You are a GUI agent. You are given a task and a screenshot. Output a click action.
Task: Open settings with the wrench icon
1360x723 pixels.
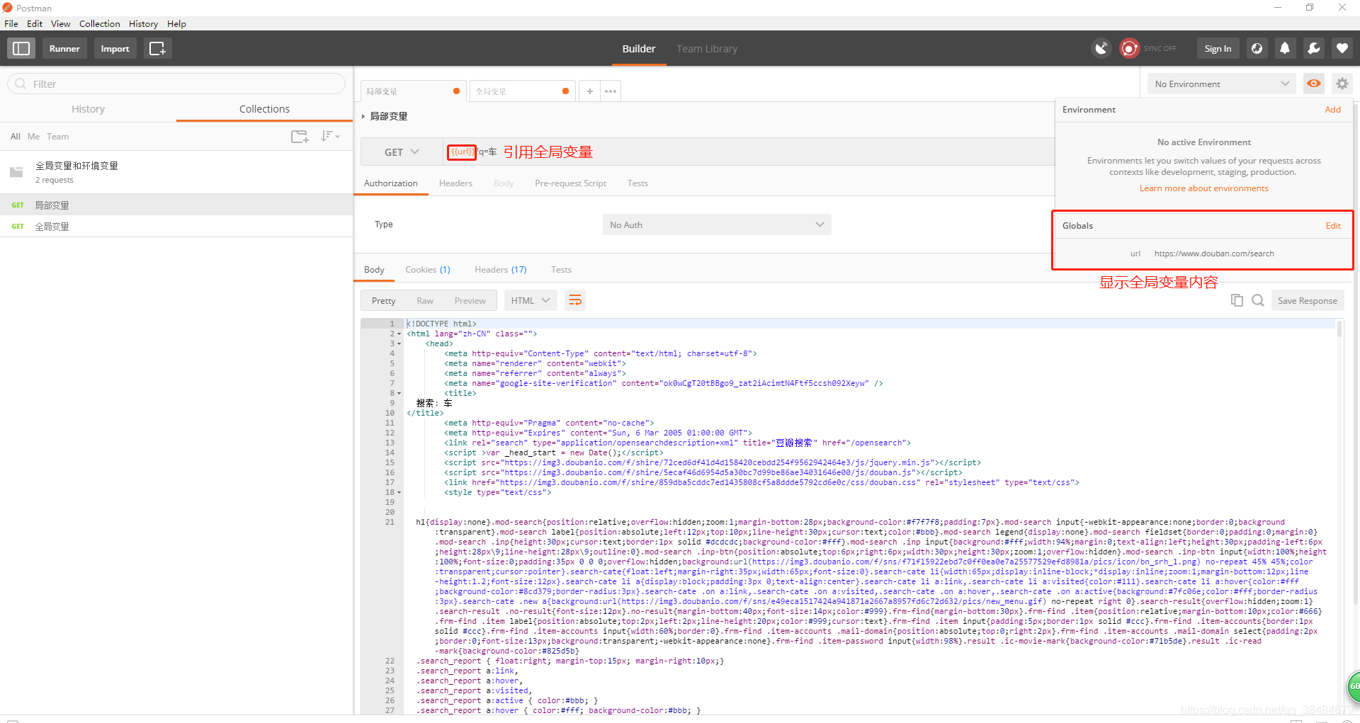point(1313,48)
